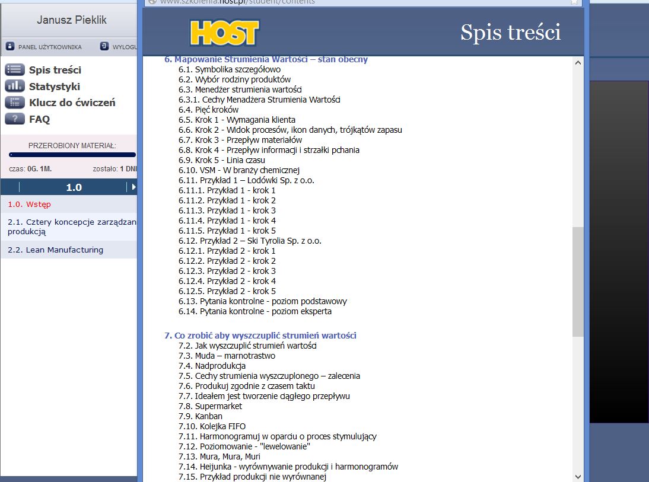Click the table of contents scrollbar thumb
Image resolution: width=649 pixels, height=482 pixels.
577,282
